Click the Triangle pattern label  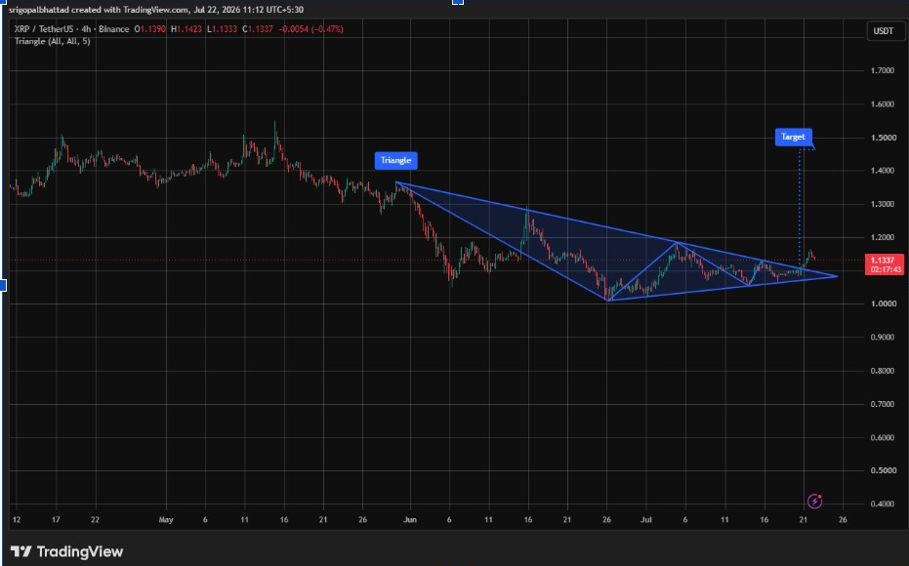click(x=396, y=160)
